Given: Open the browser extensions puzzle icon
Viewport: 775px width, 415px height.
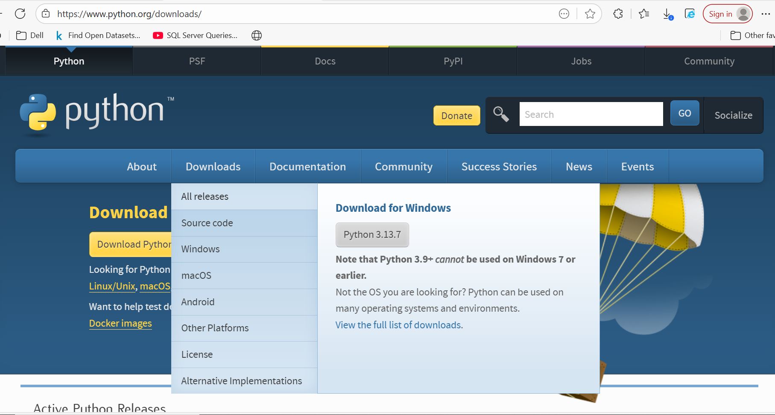Looking at the screenshot, I should tap(618, 14).
